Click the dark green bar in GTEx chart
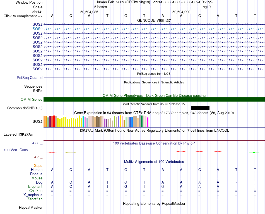The height and width of the screenshot is (214, 265). (x=142, y=121)
